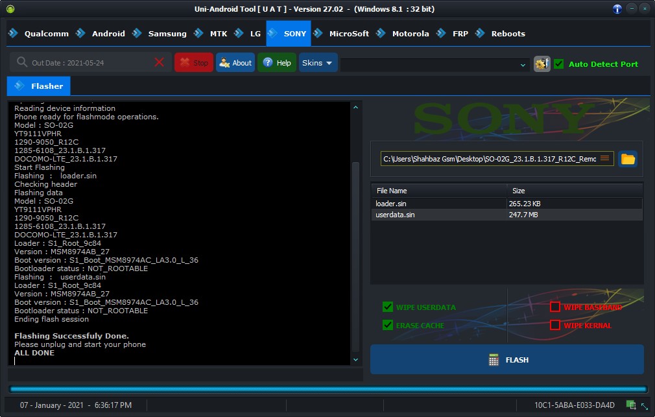The image size is (655, 417).
Task: Click the diamond icon beside Reboots
Action: pyautogui.click(x=480, y=33)
